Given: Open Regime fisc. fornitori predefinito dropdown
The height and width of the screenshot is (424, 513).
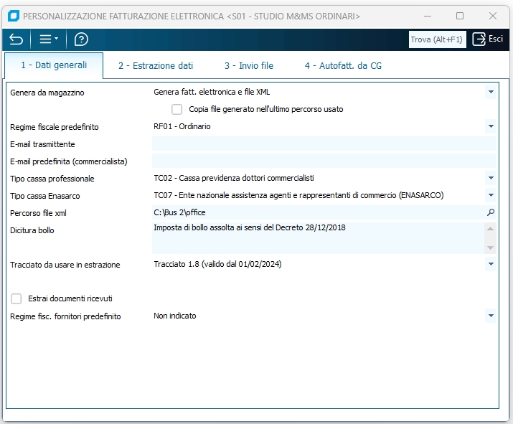Looking at the screenshot, I should (x=491, y=316).
